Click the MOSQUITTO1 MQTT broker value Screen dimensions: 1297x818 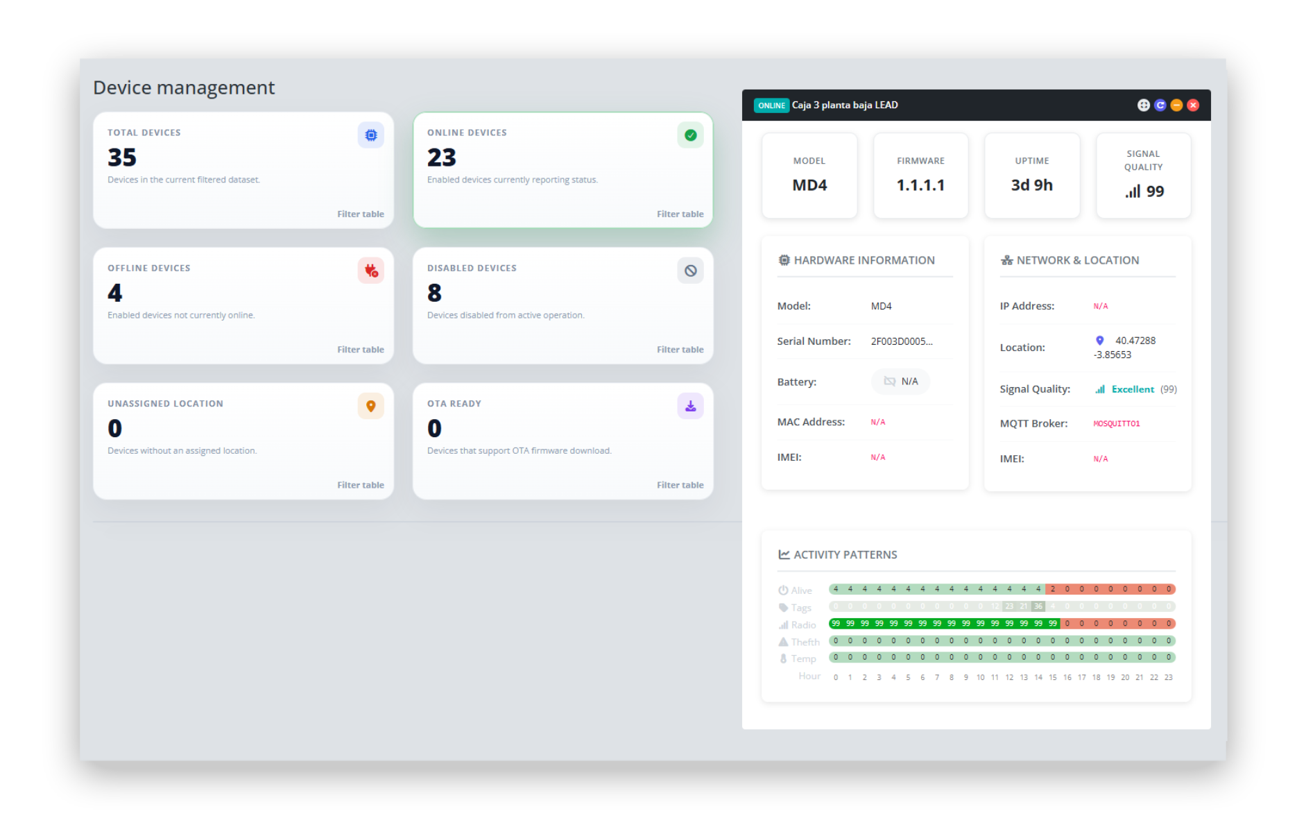[x=1116, y=424]
